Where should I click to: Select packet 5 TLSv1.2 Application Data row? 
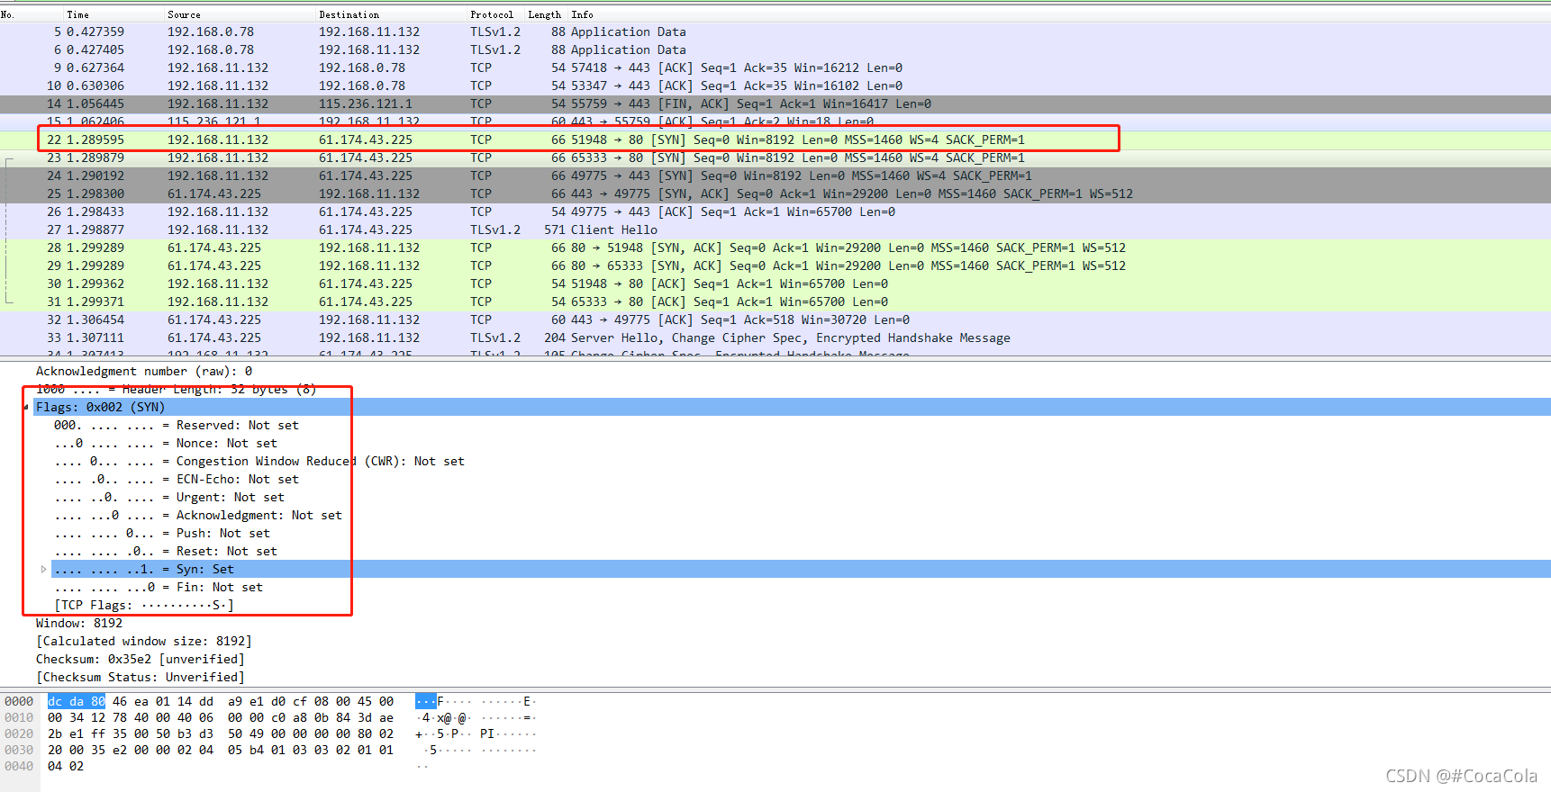[x=775, y=31]
